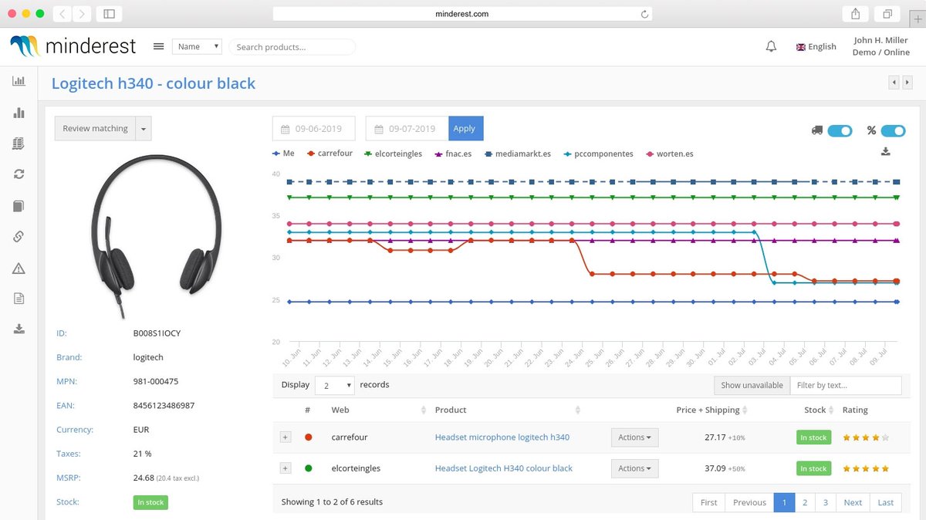Screen dimensions: 926x520
Task: Toggle browser sidebar button
Action: 109,14
